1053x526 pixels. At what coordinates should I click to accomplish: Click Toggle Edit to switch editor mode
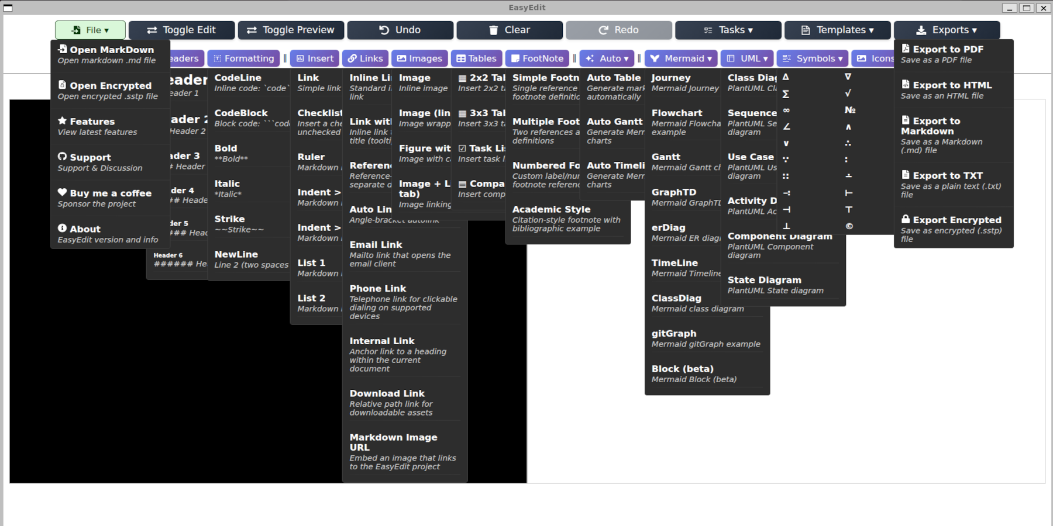181,30
